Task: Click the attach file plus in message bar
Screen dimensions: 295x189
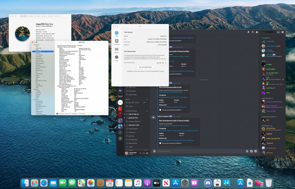Action: (154, 151)
